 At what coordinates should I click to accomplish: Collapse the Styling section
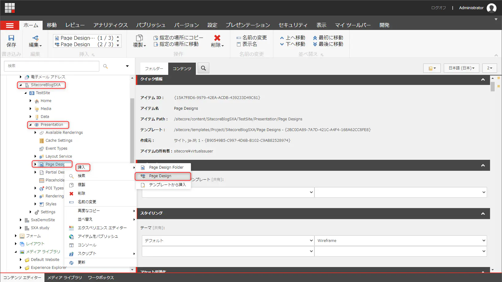pyautogui.click(x=483, y=214)
